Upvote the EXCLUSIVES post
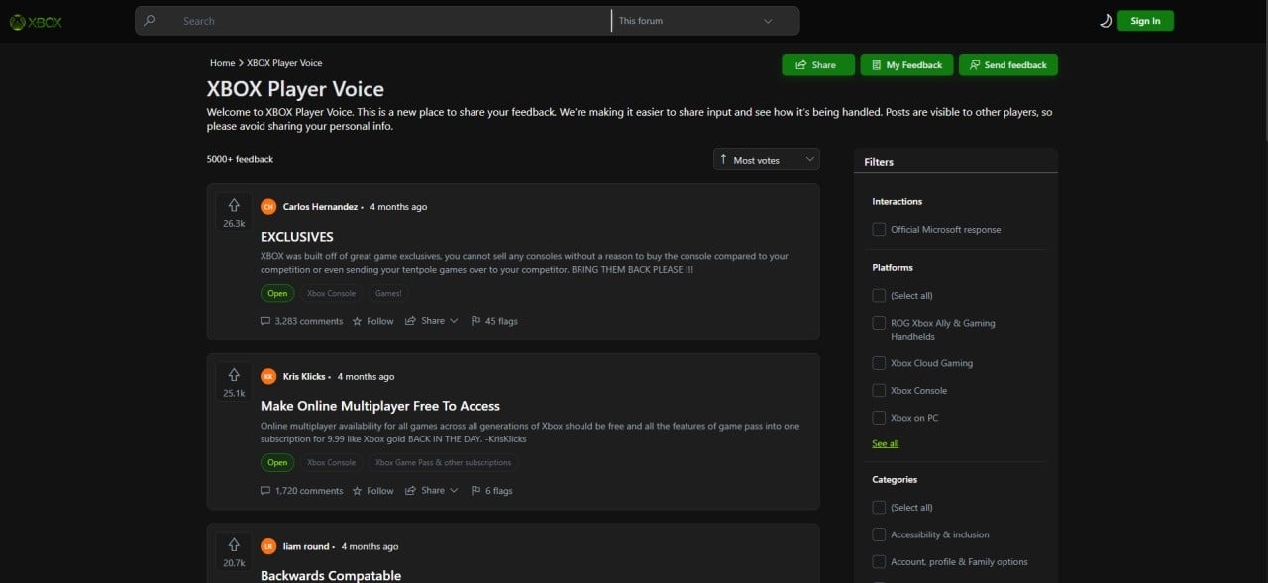Viewport: 1268px width, 583px height. coord(234,205)
